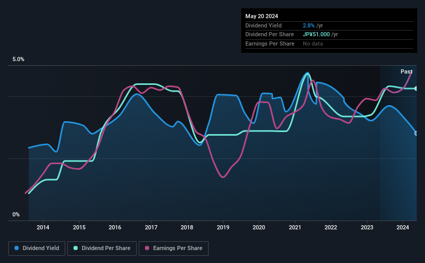Click the teal Dividend Per Share legend dot

(x=76, y=248)
